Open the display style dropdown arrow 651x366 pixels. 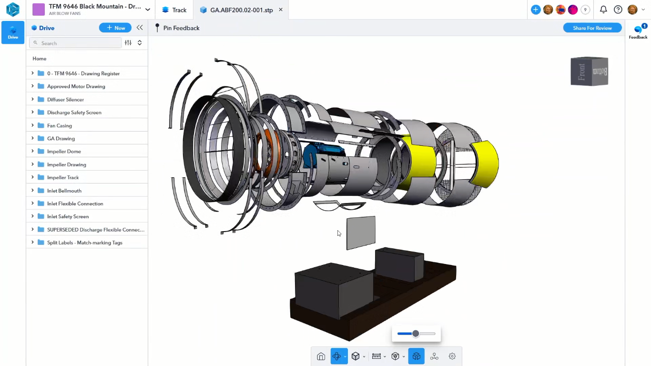(x=364, y=356)
